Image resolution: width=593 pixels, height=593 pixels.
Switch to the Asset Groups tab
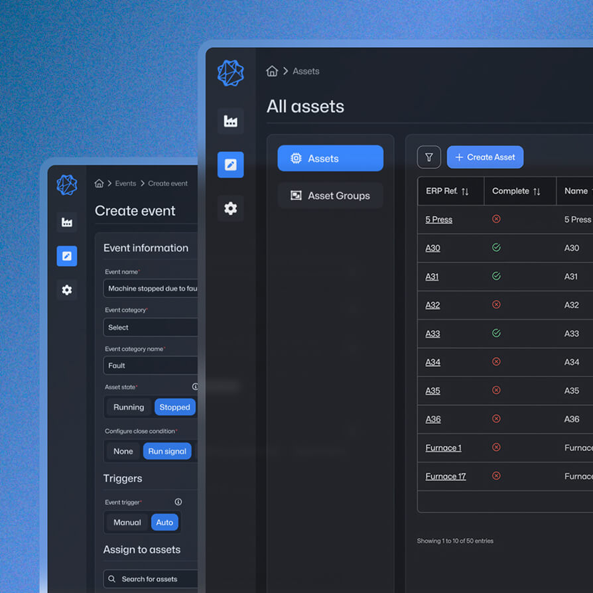click(x=330, y=196)
